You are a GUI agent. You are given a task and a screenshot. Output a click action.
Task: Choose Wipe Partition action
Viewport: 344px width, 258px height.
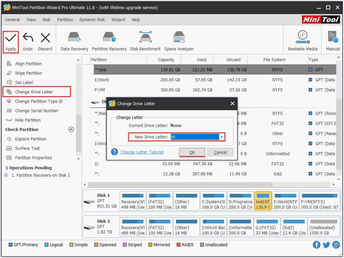[29, 73]
